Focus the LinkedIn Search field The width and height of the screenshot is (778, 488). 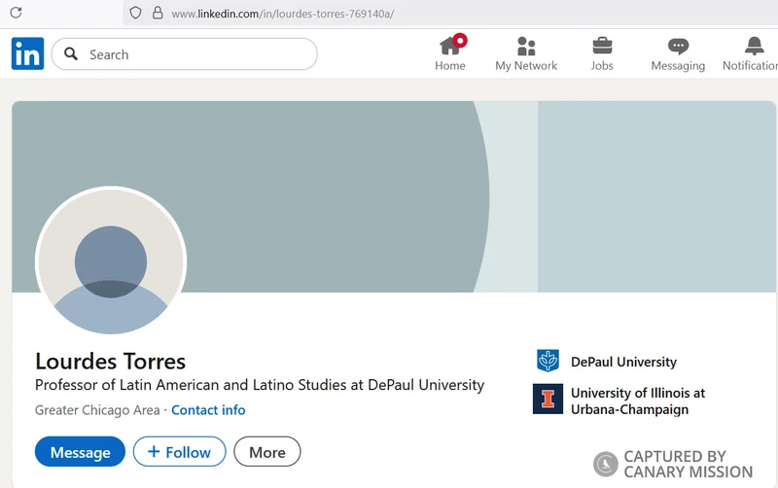pos(184,54)
